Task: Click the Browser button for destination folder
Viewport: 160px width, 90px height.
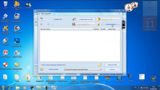Action: click(x=112, y=69)
